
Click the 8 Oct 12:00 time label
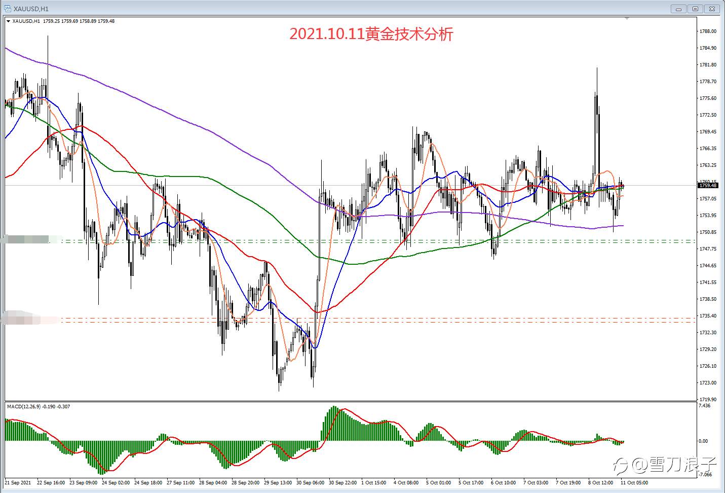click(601, 483)
